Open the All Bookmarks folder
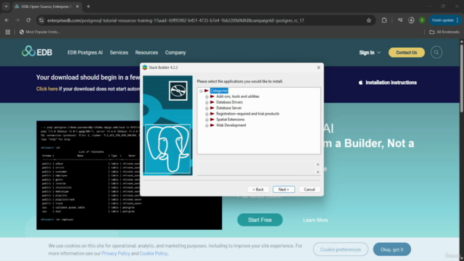 point(444,32)
